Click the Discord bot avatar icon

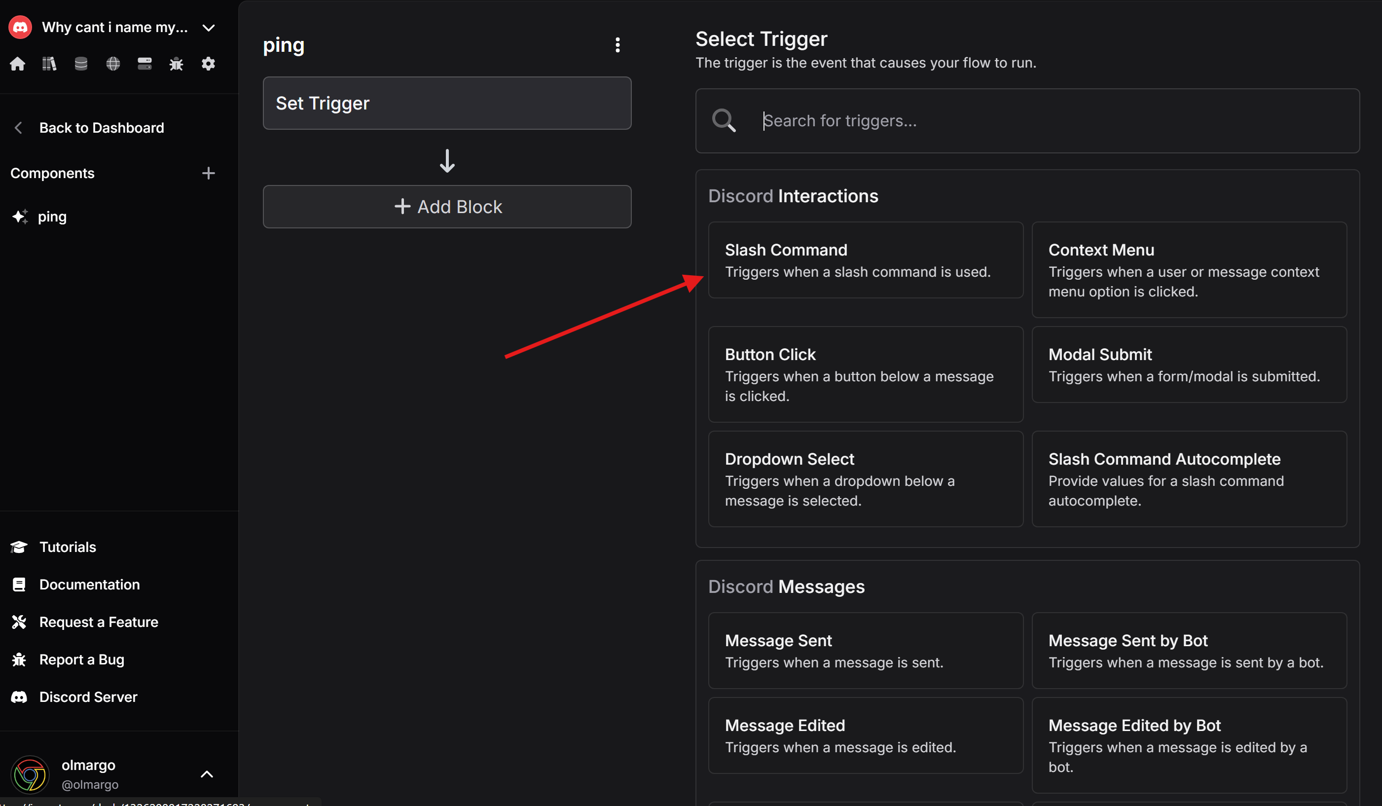click(x=20, y=27)
